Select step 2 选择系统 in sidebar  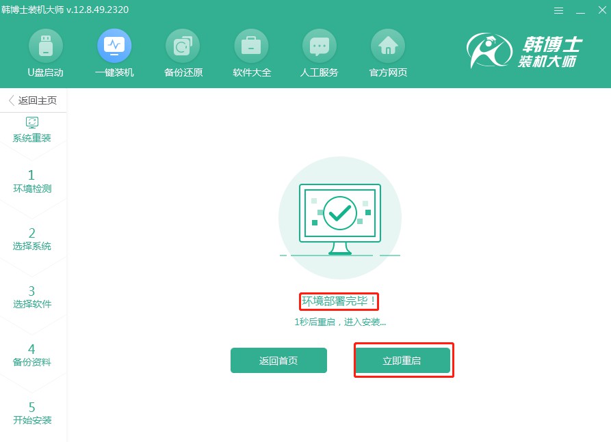32,239
